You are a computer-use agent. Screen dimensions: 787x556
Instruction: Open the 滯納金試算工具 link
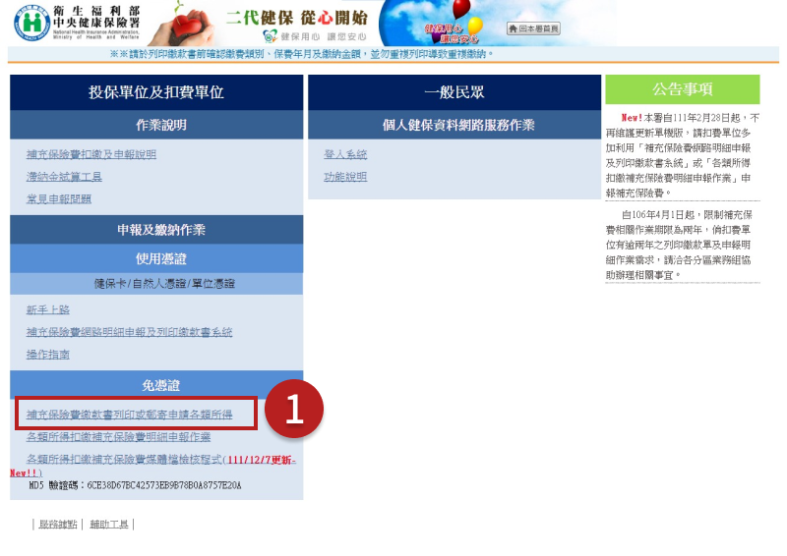[x=64, y=177]
